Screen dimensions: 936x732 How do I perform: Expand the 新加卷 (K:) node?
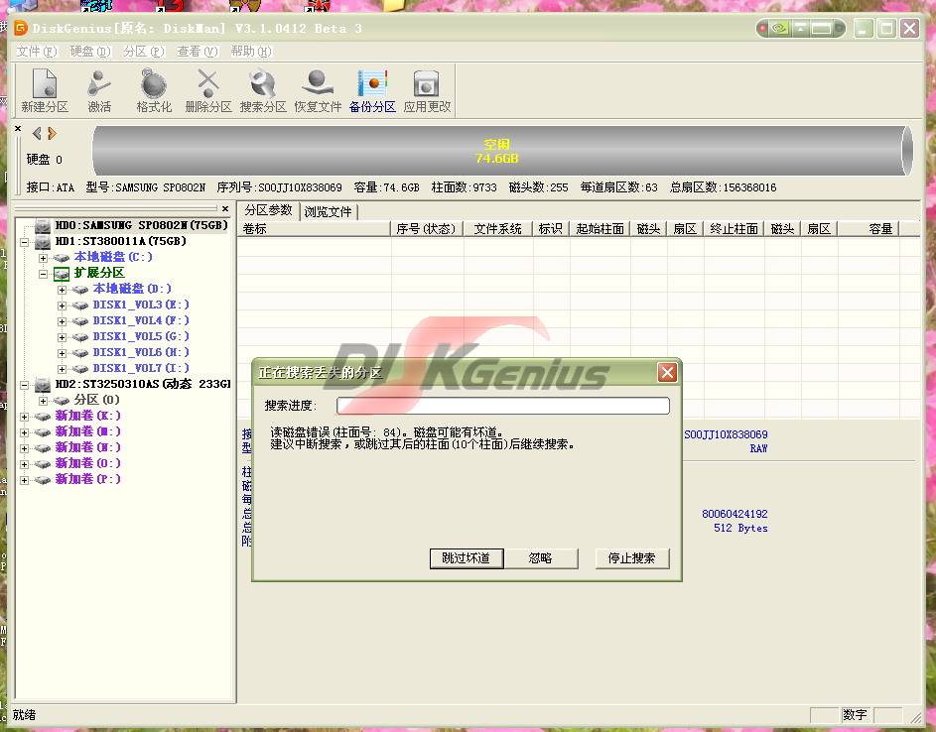click(24, 417)
